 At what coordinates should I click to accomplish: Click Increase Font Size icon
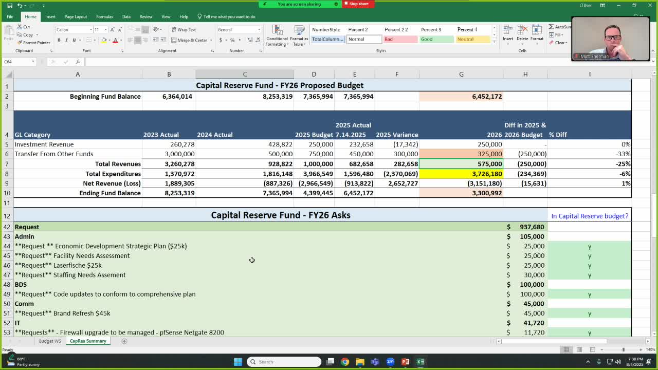click(112, 30)
